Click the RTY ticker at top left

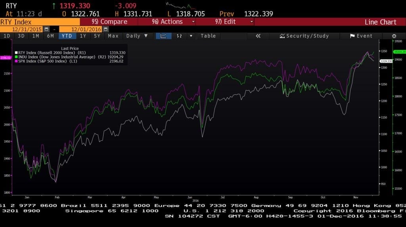click(x=11, y=6)
